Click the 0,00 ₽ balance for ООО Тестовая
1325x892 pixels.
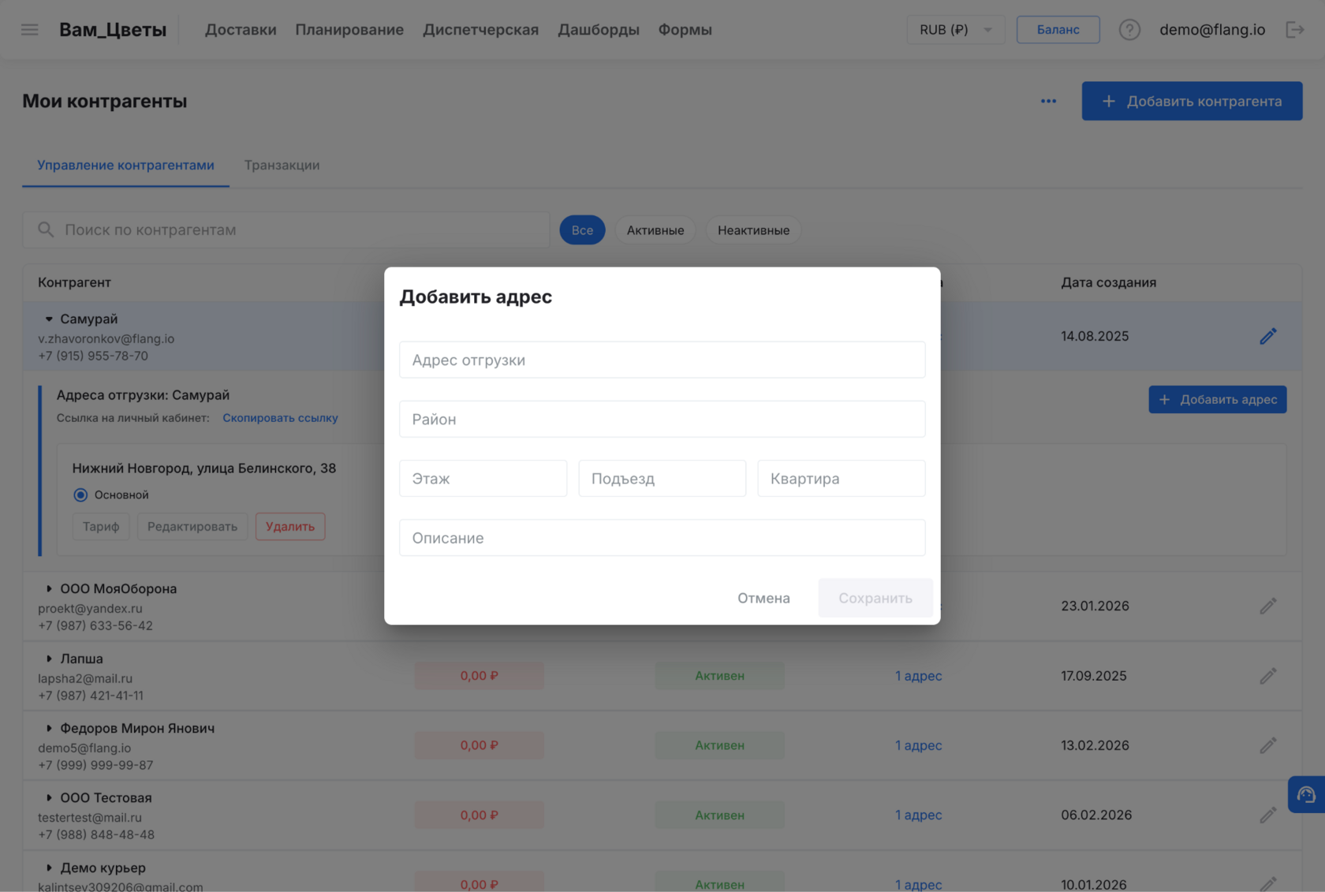[x=479, y=815]
